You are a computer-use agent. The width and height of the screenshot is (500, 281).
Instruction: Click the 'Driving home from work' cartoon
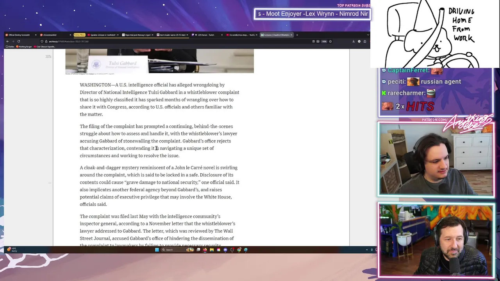[435, 34]
